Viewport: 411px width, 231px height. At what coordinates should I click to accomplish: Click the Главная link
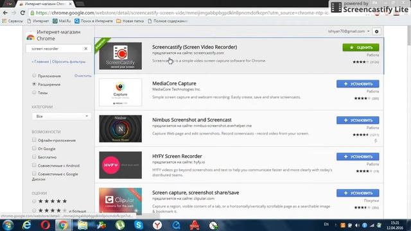40,62
